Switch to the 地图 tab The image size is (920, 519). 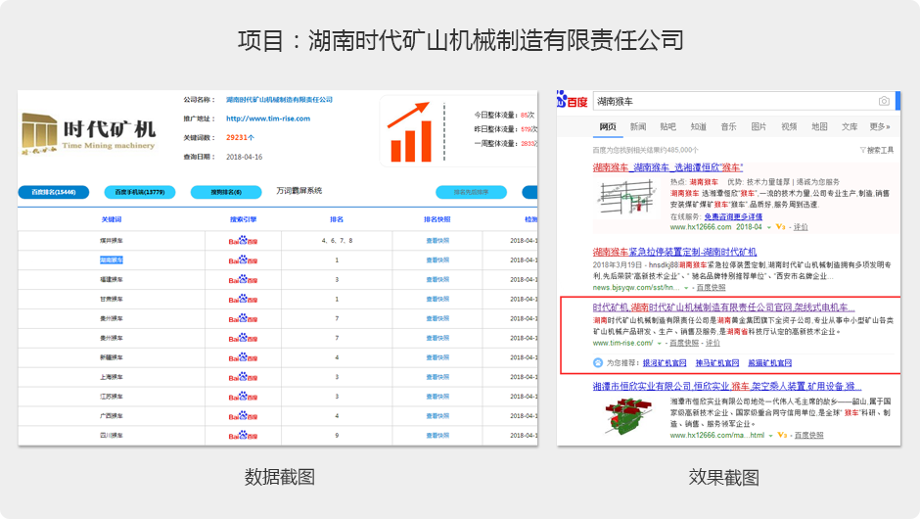(x=819, y=126)
